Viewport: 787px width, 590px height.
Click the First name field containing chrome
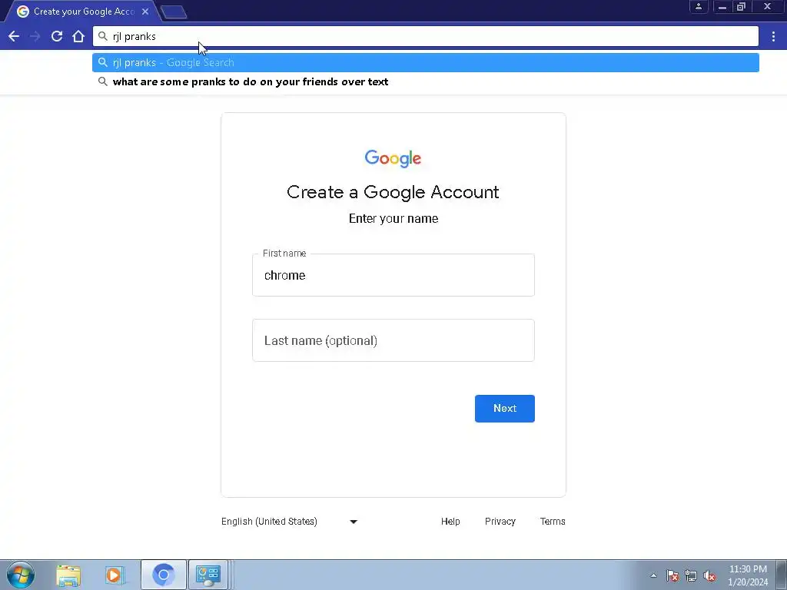(x=393, y=275)
